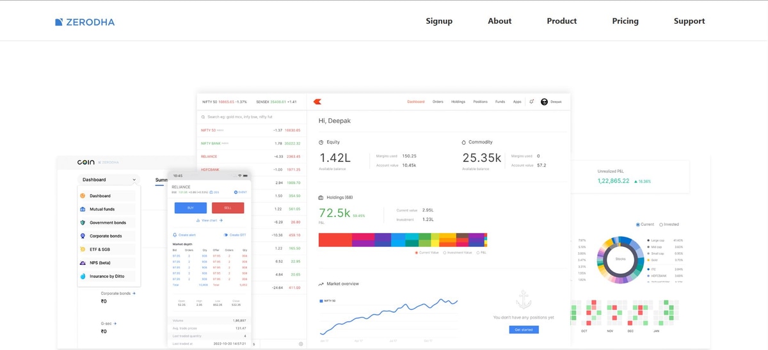
Task: Select the P&L radio option
Action: 478,253
